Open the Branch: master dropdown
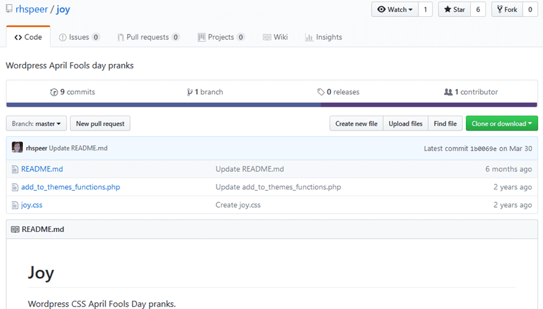The height and width of the screenshot is (309, 543). [x=36, y=123]
